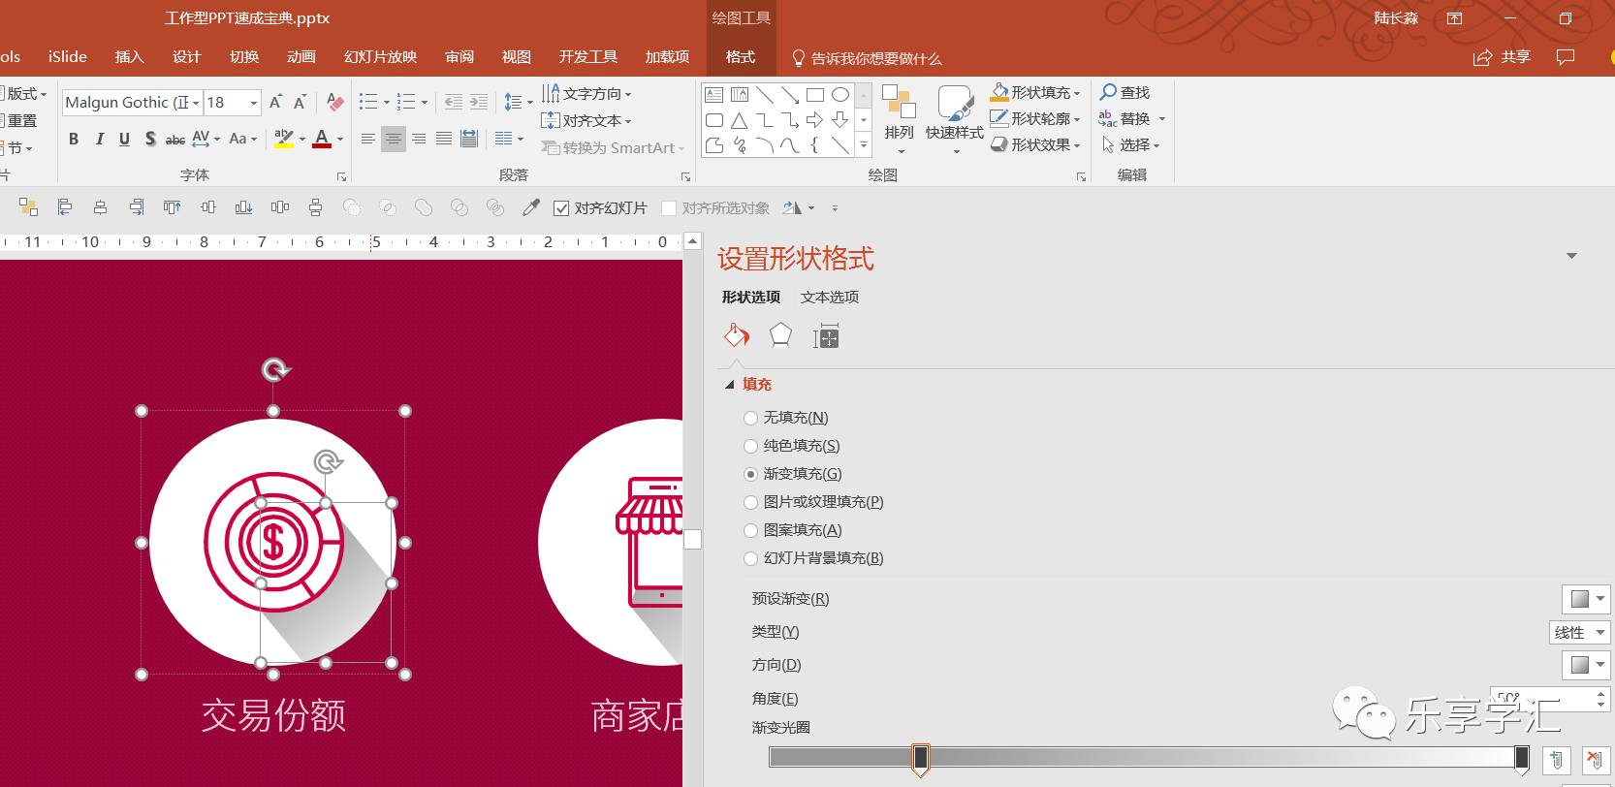This screenshot has width=1615, height=787.
Task: Click 排列 arrange button
Action: 899,120
